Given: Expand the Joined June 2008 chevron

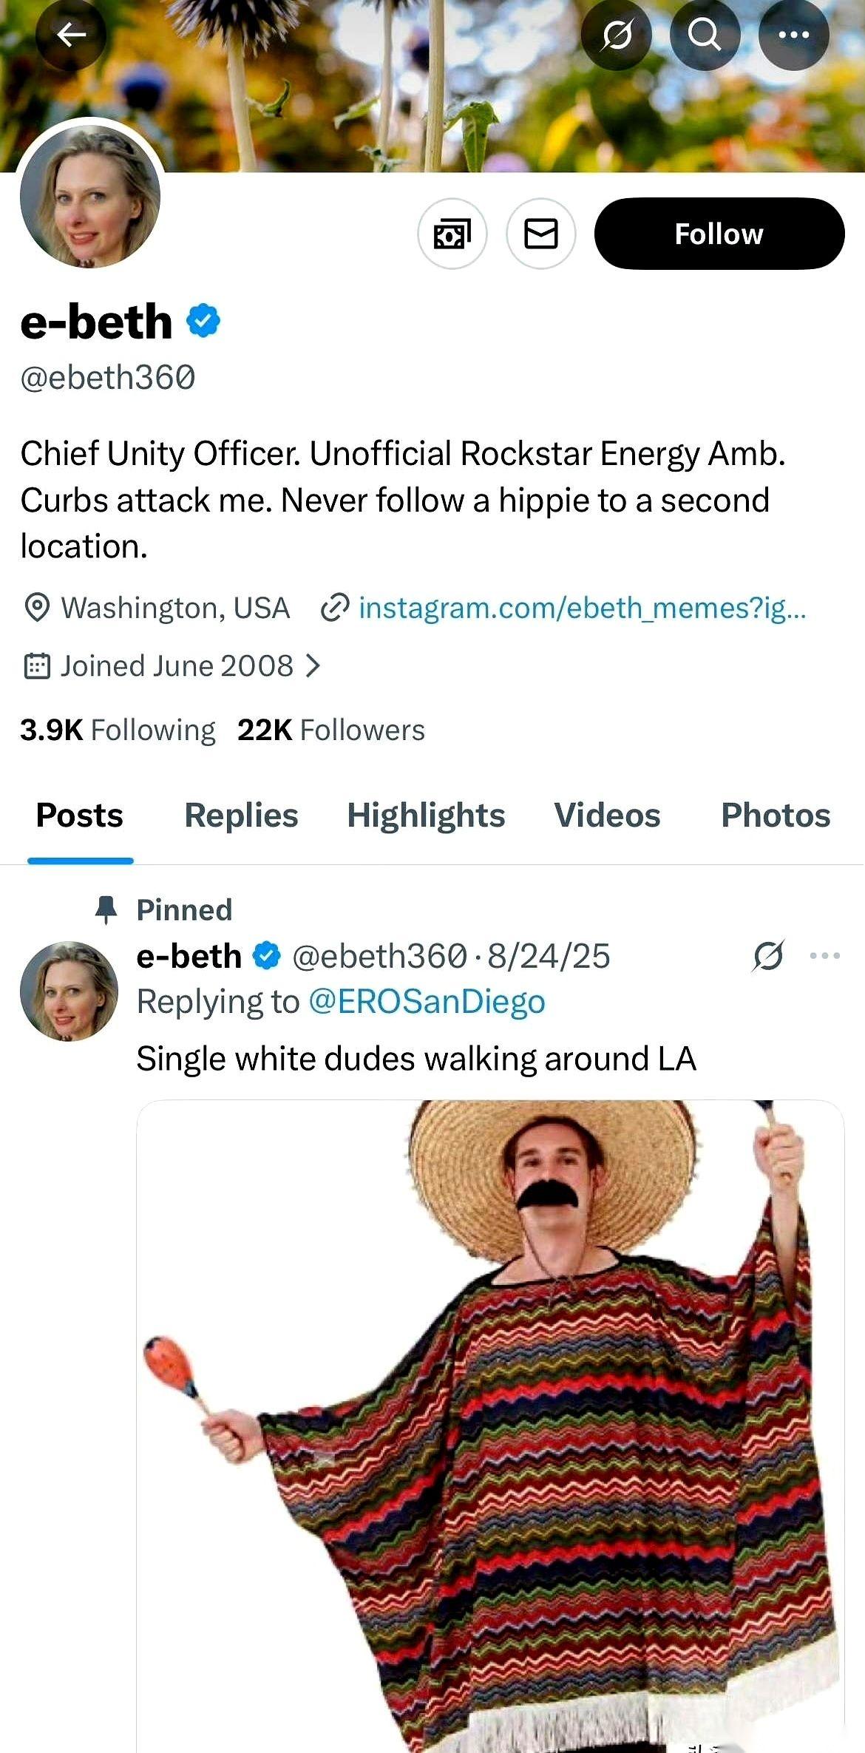Looking at the screenshot, I should 313,666.
